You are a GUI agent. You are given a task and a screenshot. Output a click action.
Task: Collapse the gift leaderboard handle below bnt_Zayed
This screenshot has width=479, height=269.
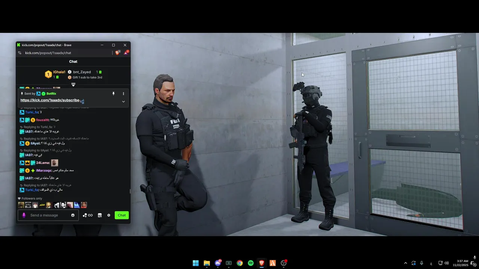coord(73,85)
